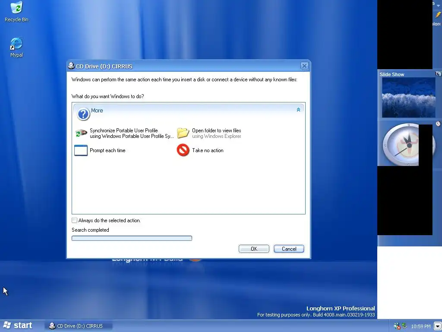This screenshot has height=332, width=442.
Task: Click the Open folder to view files icon
Action: 183,133
